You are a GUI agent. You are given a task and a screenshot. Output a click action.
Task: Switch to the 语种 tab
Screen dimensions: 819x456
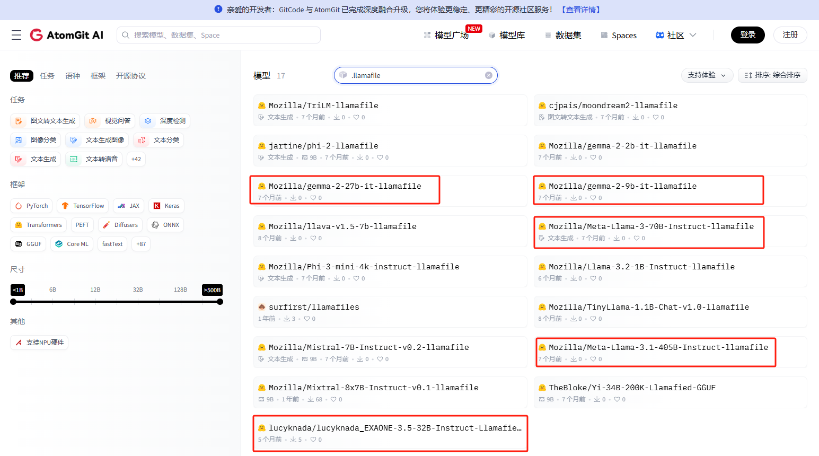coord(73,76)
